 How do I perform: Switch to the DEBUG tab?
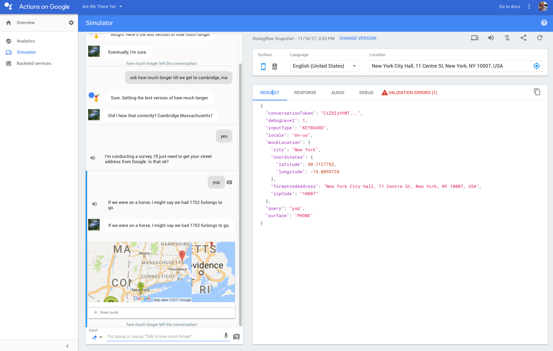pos(366,93)
